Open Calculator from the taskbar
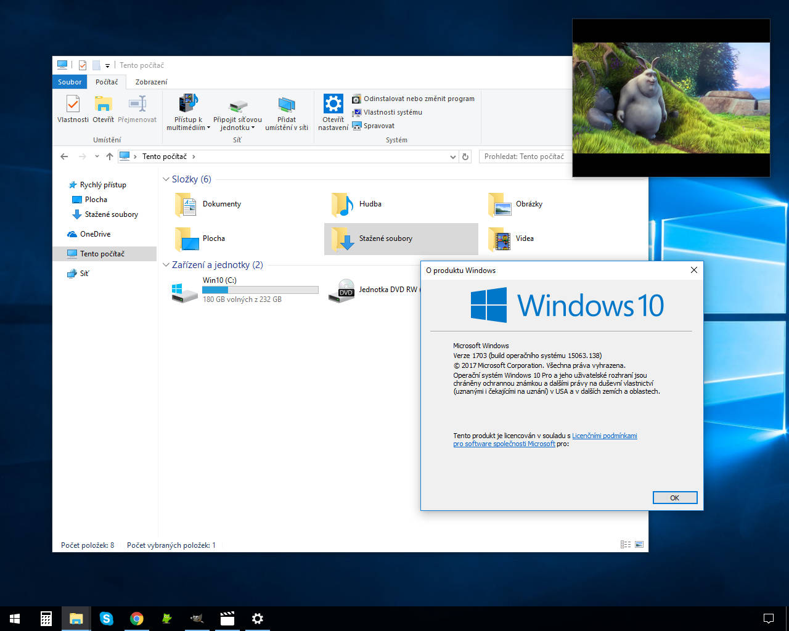789x631 pixels. click(x=46, y=619)
